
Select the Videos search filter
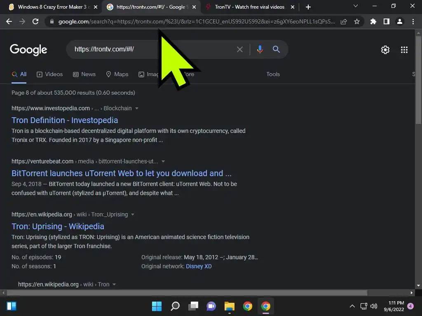pos(49,74)
